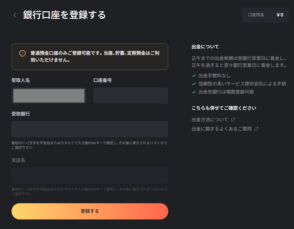The width and height of the screenshot is (294, 229).
Task: Go back using the left chevron arrow
Action: coord(15,15)
